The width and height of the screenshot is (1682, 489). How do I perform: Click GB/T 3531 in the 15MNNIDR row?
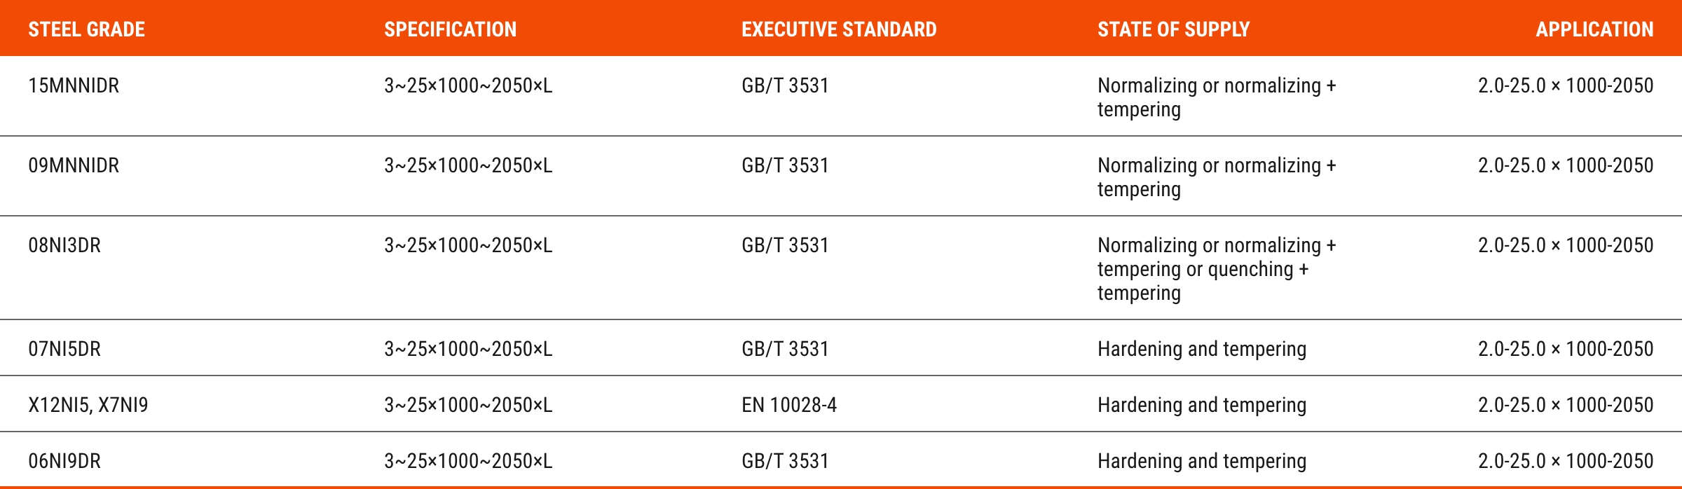point(785,85)
